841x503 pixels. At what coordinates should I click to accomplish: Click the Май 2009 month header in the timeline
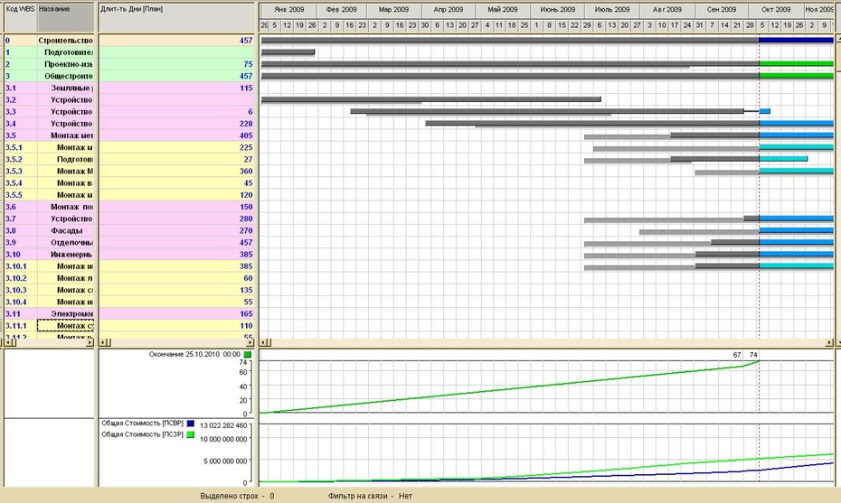(x=503, y=10)
